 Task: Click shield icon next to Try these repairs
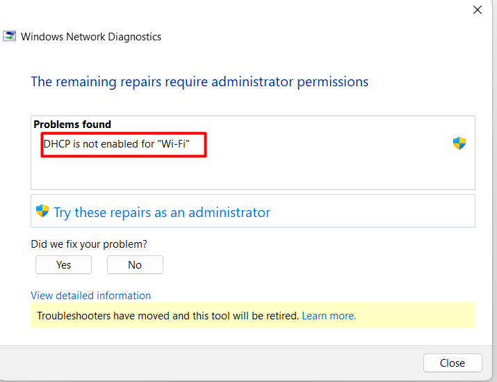[42, 211]
